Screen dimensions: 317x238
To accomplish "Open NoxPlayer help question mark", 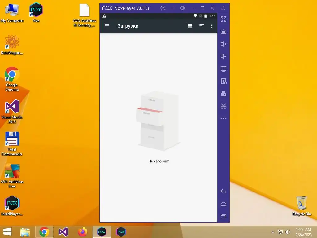I will pyautogui.click(x=163, y=8).
